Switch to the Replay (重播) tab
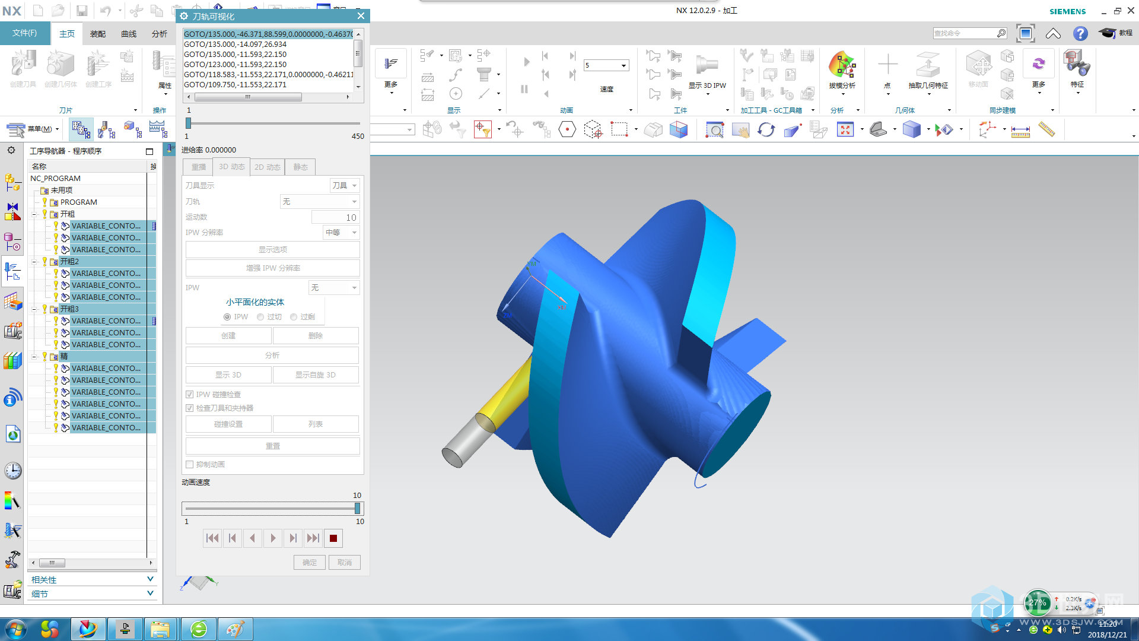The height and width of the screenshot is (641, 1139). click(x=199, y=167)
